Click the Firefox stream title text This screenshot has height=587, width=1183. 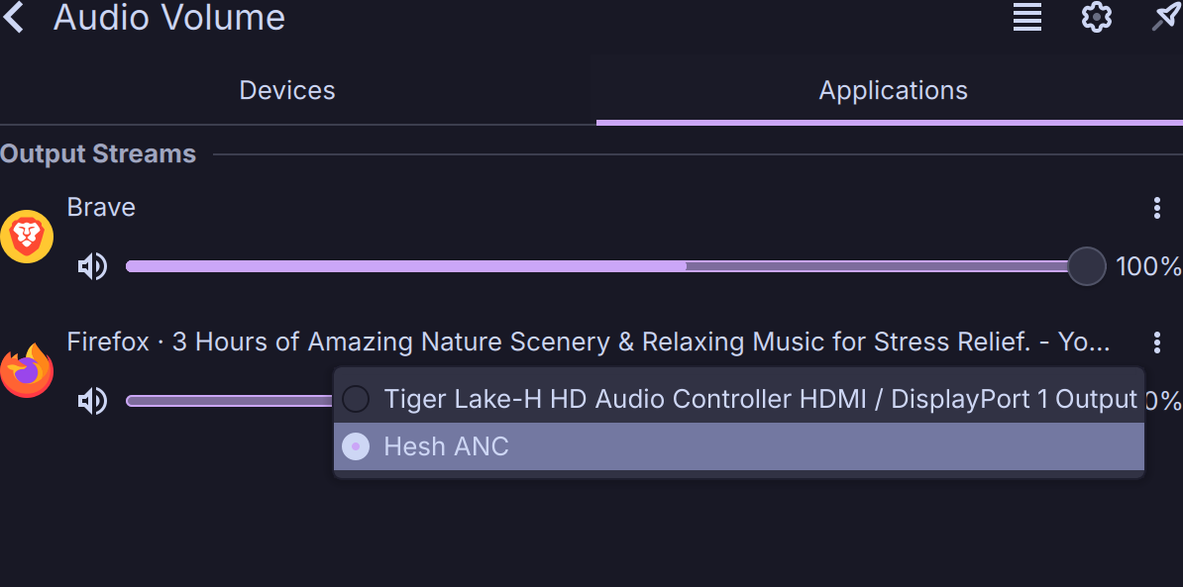tap(588, 342)
